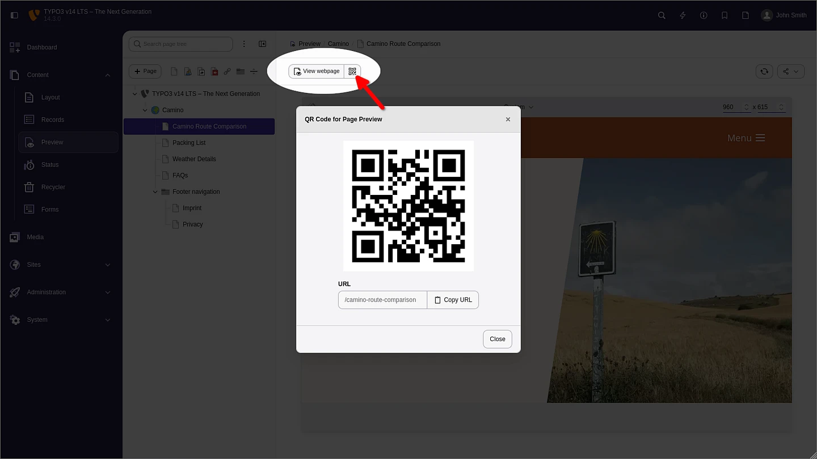Open the bookmarks icon in top bar
The image size is (817, 459).
click(725, 15)
